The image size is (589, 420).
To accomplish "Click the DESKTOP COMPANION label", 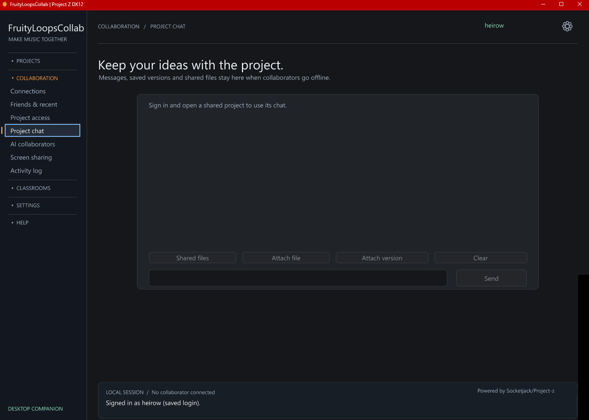I will coord(35,409).
